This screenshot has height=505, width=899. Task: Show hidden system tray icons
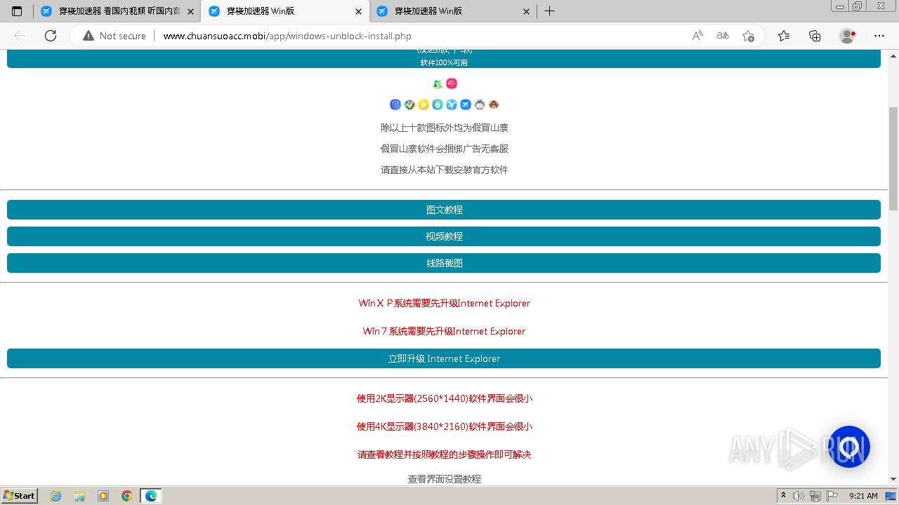point(783,496)
